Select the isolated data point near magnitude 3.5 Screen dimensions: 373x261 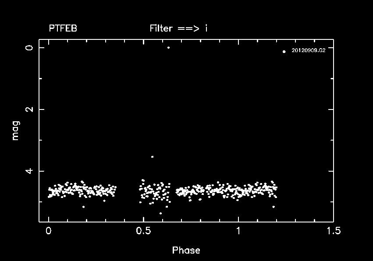pos(152,156)
